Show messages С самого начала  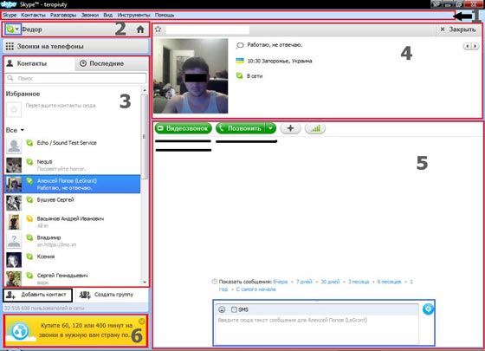pos(255,289)
